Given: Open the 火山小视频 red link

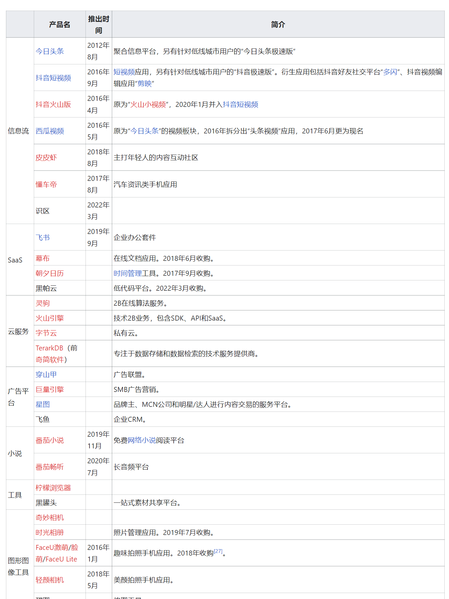Looking at the screenshot, I should [x=148, y=104].
